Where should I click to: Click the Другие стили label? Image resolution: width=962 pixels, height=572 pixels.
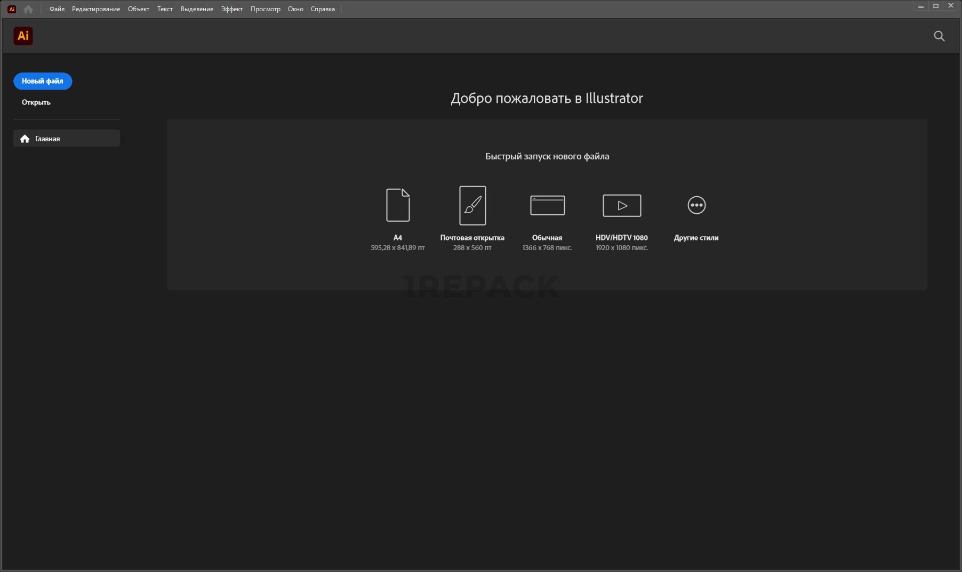pos(696,238)
